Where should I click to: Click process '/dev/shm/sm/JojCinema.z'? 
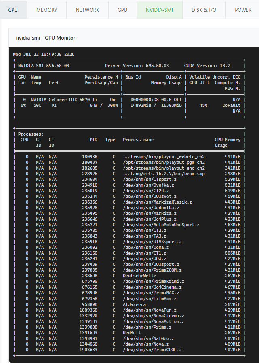click(x=152, y=287)
